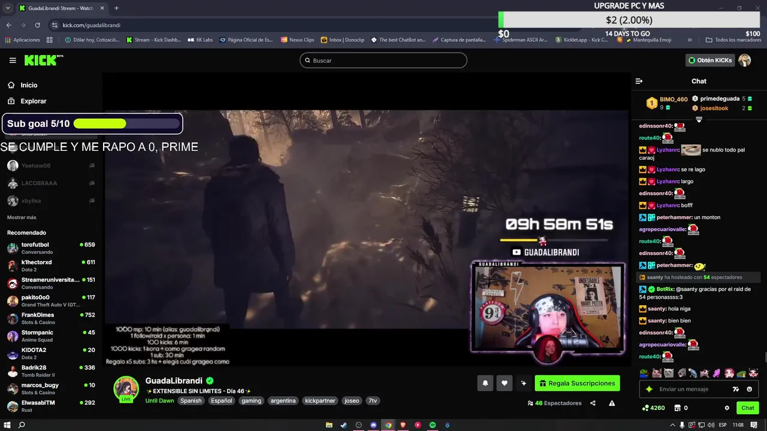Open the Until Dawn category link

pyautogui.click(x=159, y=400)
